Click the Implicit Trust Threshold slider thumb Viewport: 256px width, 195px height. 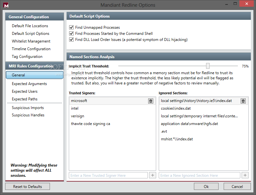[x=208, y=66]
